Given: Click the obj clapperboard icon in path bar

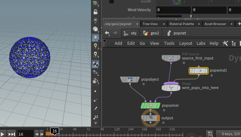Looking at the screenshot, I should point(126,33).
